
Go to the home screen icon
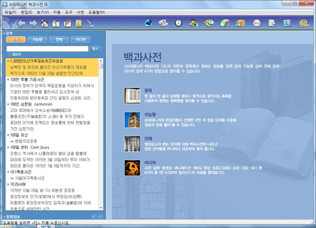point(45,23)
